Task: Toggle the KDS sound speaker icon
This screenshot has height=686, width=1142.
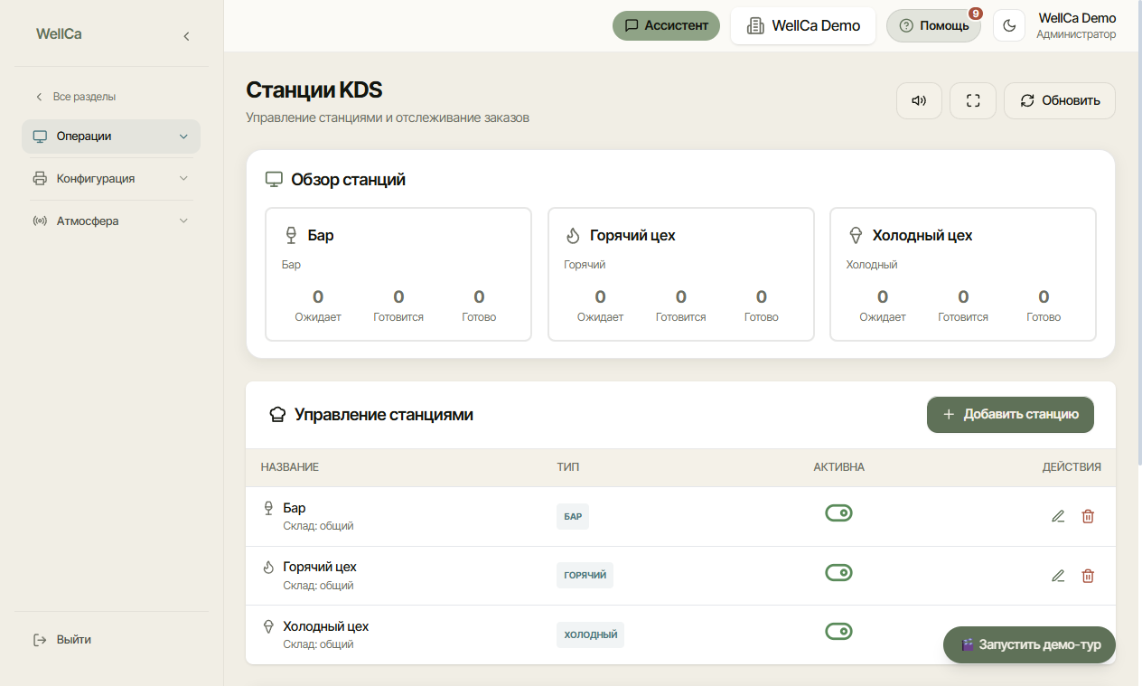Action: coord(919,100)
